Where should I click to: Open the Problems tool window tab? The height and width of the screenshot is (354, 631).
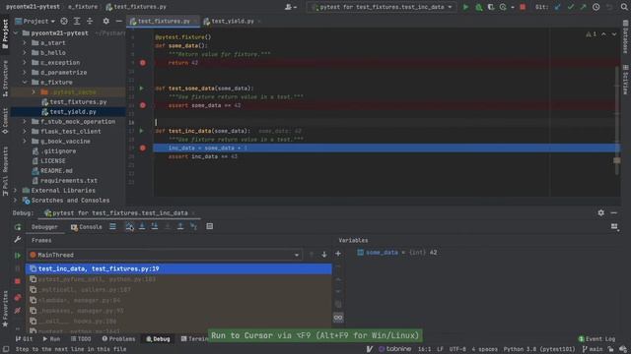click(x=118, y=338)
